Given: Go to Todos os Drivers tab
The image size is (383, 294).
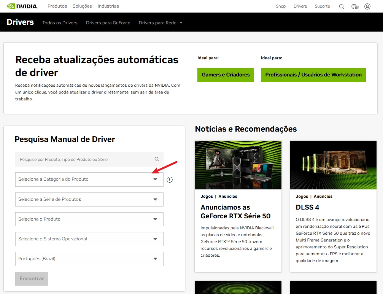Looking at the screenshot, I should [60, 23].
